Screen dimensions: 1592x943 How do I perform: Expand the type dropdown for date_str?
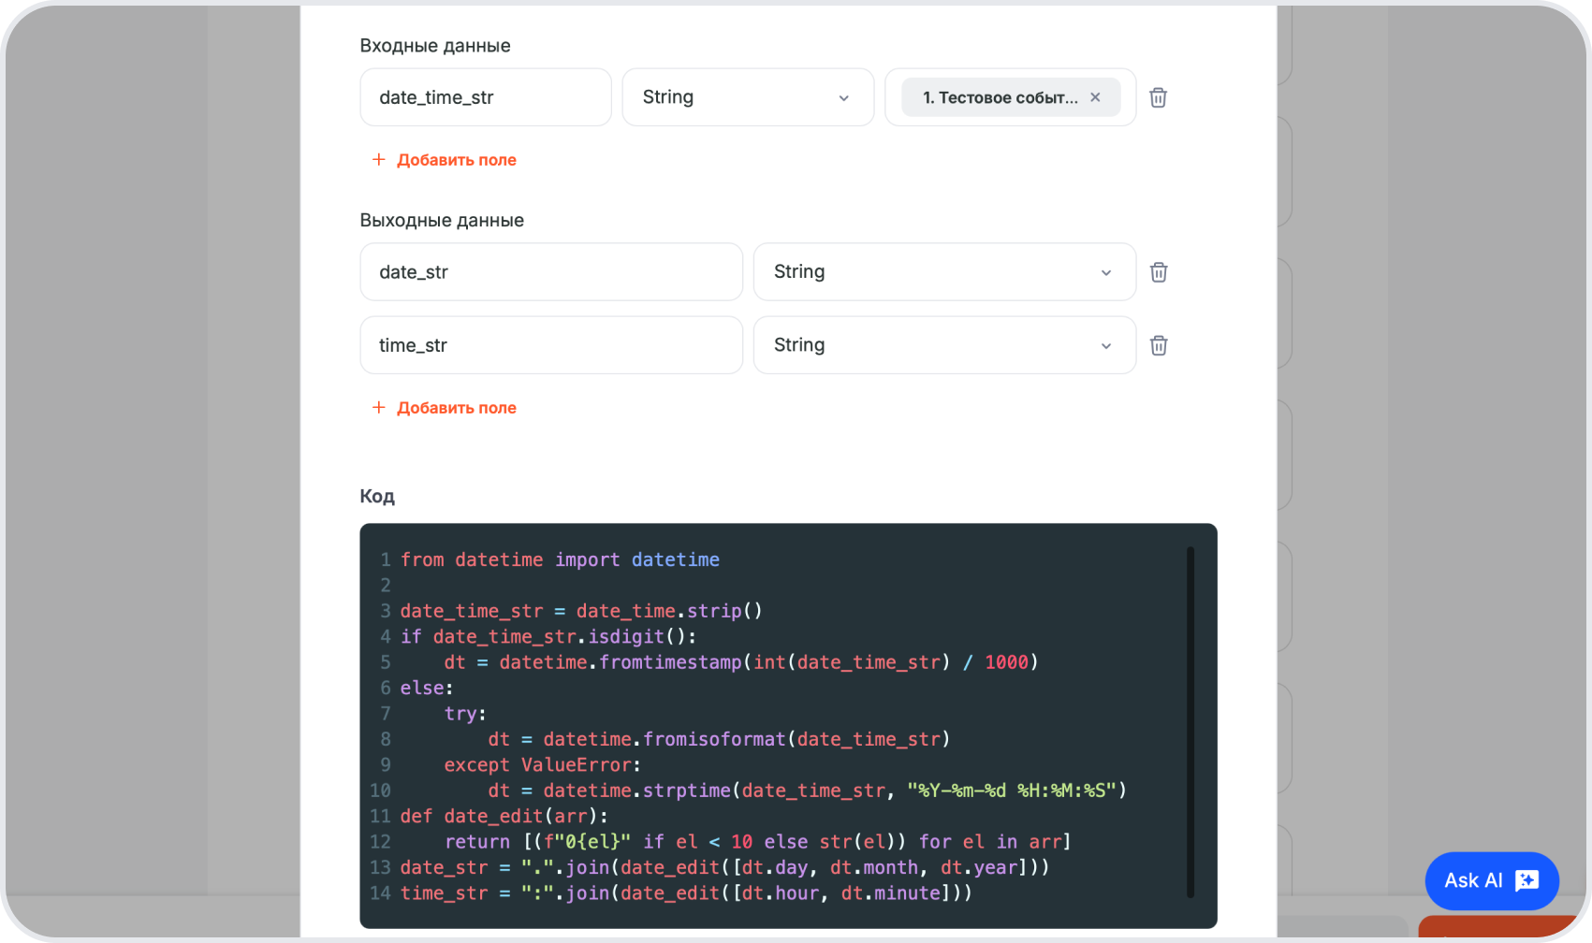click(x=943, y=272)
